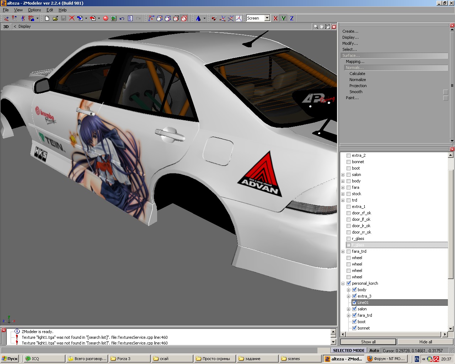Viewport: 455px width, 364px height.
Task: Click the first selection tool icon in toolbar
Action: [x=6, y=18]
